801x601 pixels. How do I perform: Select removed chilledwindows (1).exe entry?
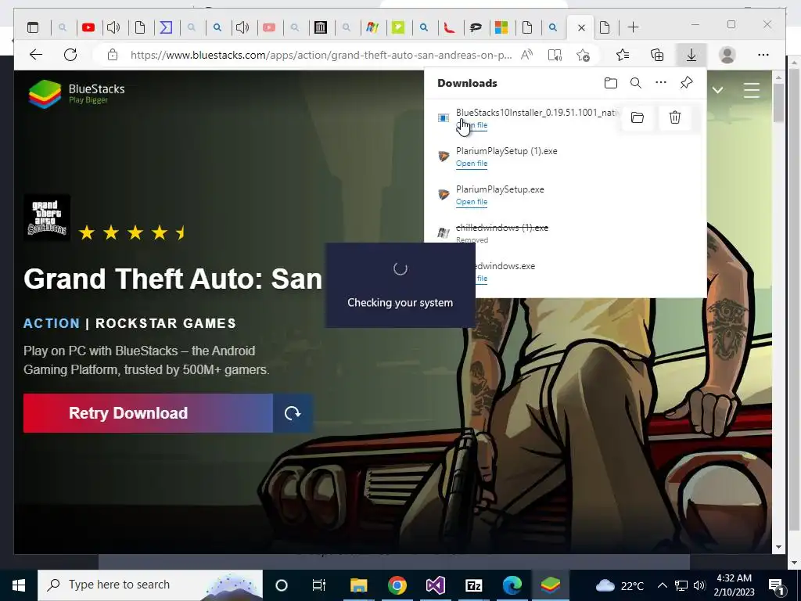[502, 228]
